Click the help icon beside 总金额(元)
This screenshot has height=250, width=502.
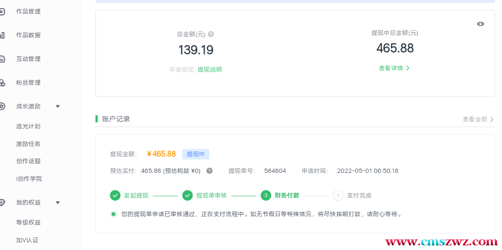pos(211,34)
